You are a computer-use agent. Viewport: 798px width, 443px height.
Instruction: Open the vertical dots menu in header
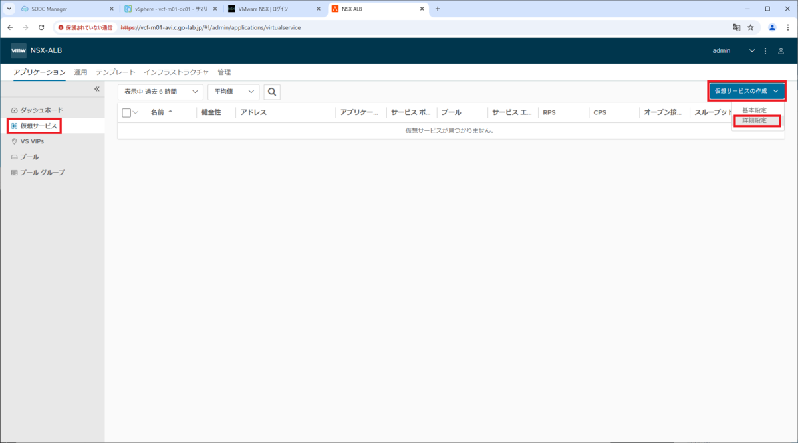pyautogui.click(x=765, y=51)
